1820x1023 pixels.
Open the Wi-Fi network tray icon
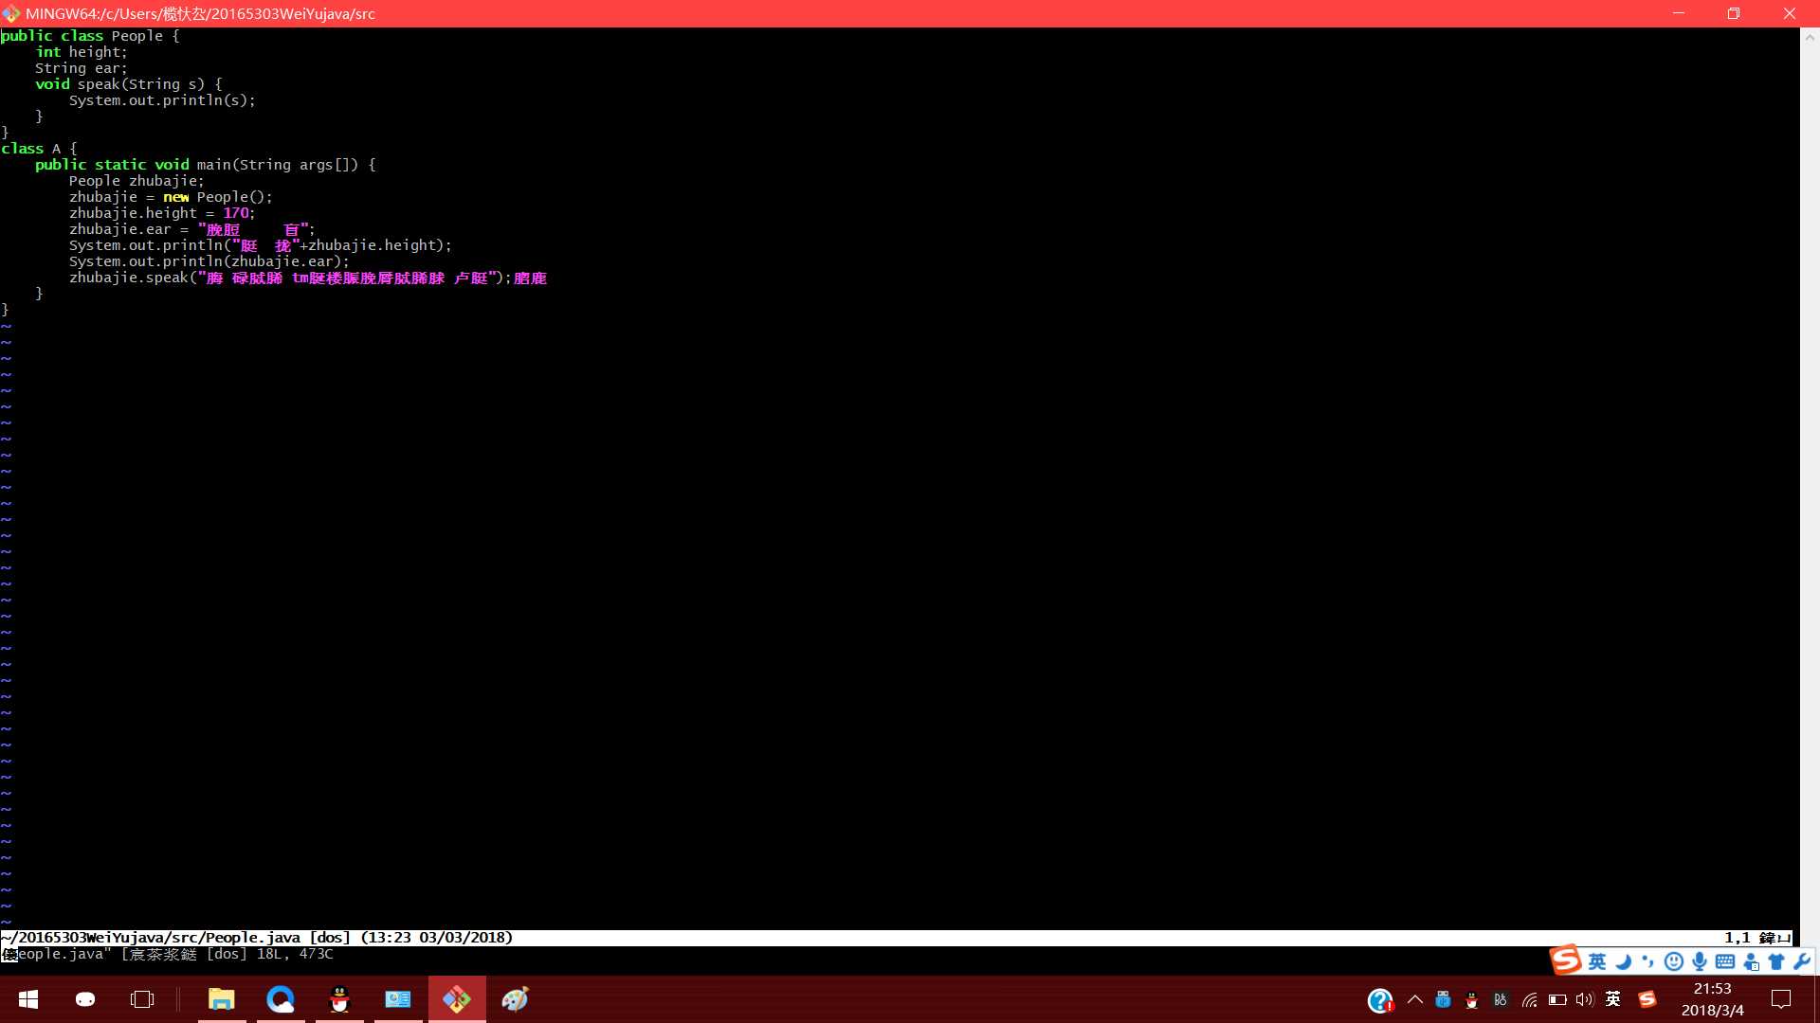pos(1529,999)
